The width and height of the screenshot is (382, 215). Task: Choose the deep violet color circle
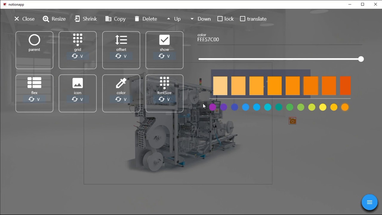pyautogui.click(x=224, y=107)
